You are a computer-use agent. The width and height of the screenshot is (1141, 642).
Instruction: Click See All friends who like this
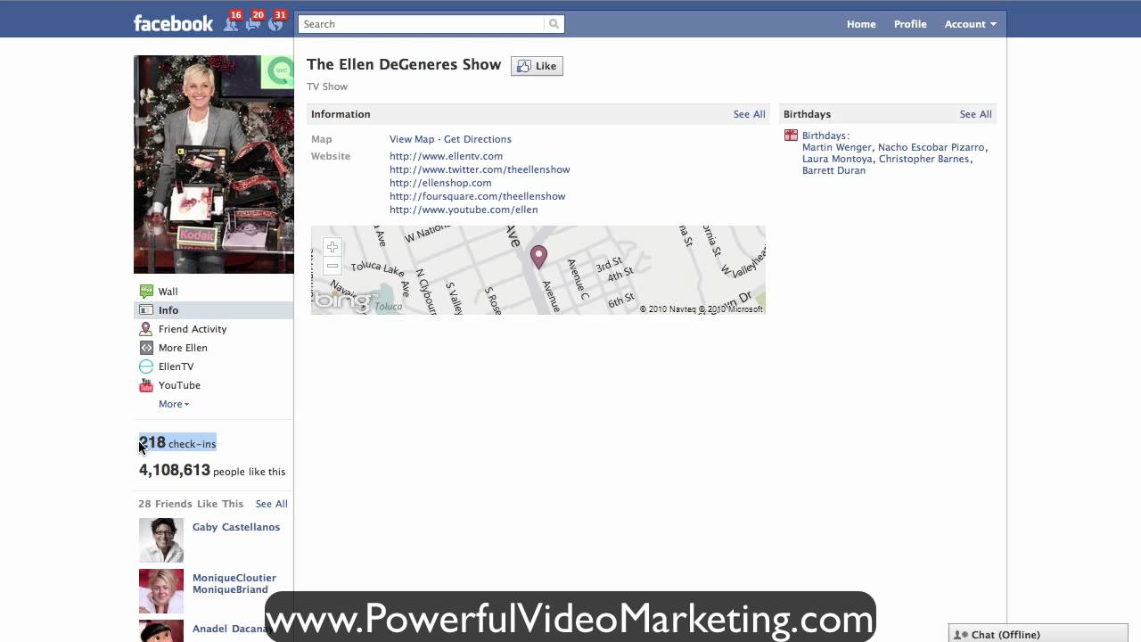(x=271, y=504)
